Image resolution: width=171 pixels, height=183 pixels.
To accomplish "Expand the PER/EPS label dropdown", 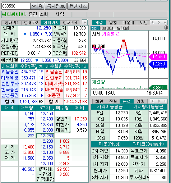I will [17, 55].
